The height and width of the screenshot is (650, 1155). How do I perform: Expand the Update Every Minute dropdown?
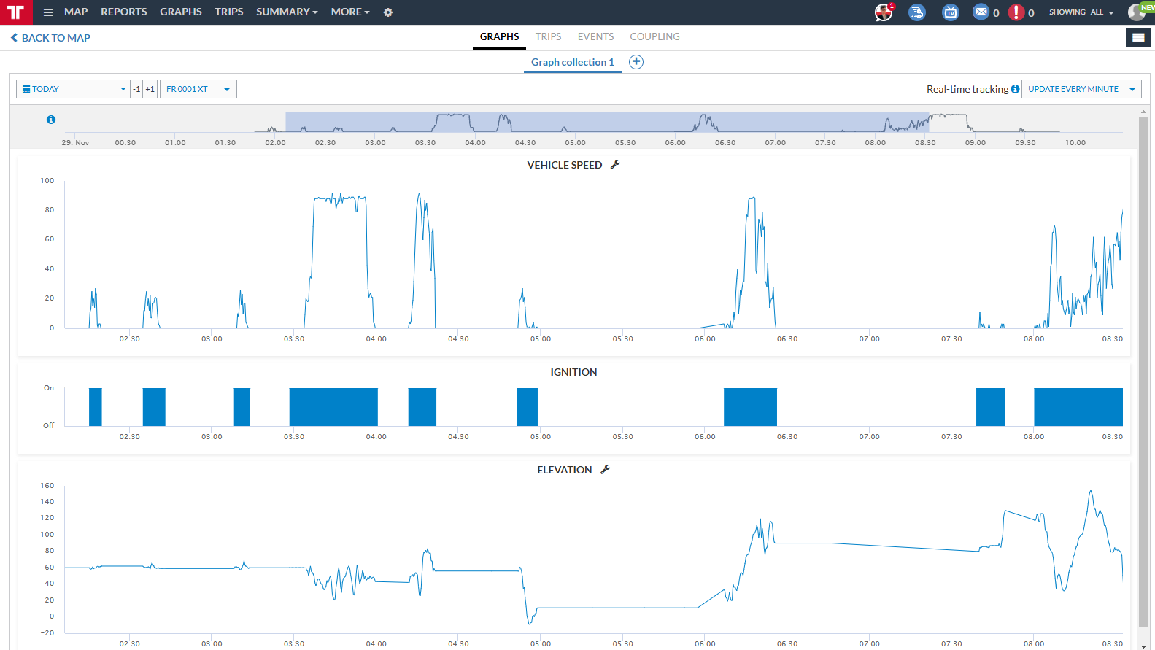click(1081, 89)
